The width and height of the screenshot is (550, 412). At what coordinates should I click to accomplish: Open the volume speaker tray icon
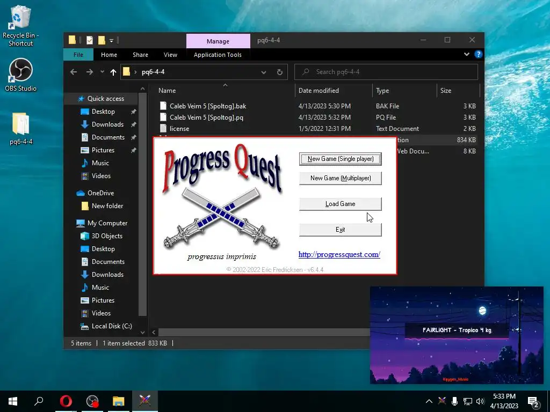(x=480, y=401)
